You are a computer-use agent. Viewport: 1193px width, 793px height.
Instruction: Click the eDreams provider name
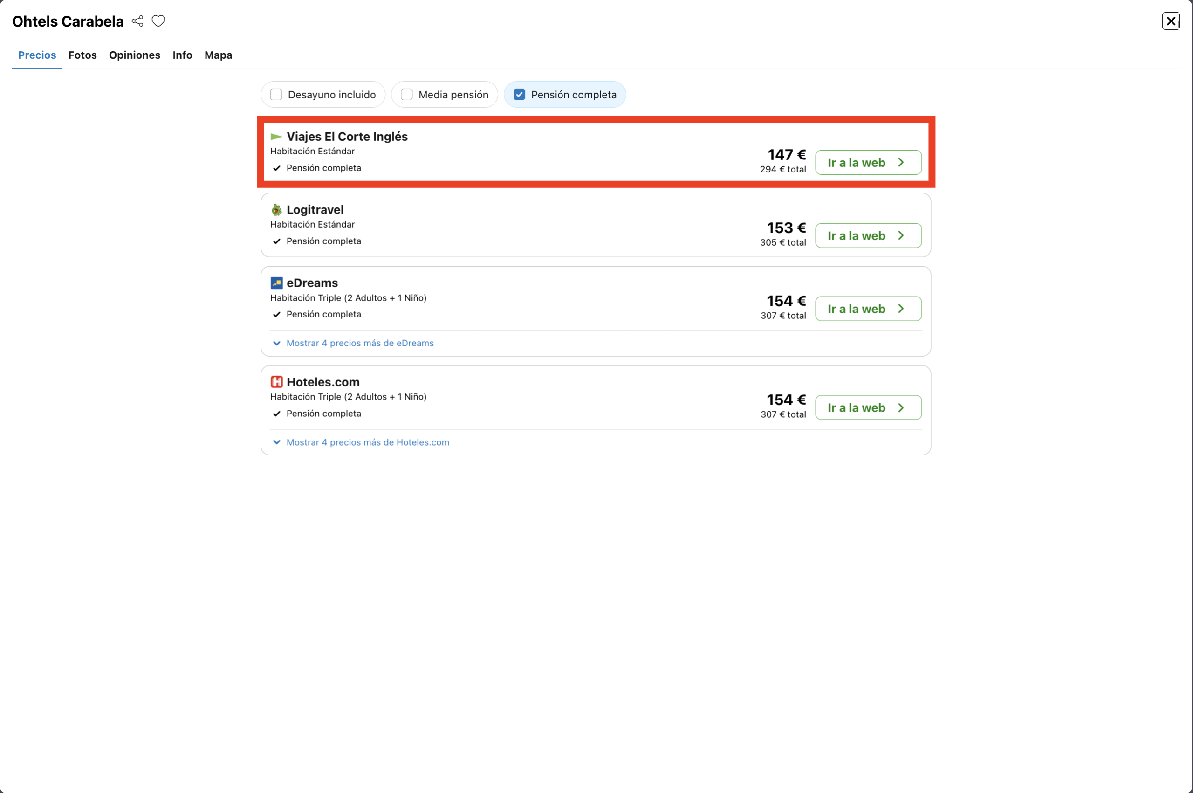coord(312,283)
